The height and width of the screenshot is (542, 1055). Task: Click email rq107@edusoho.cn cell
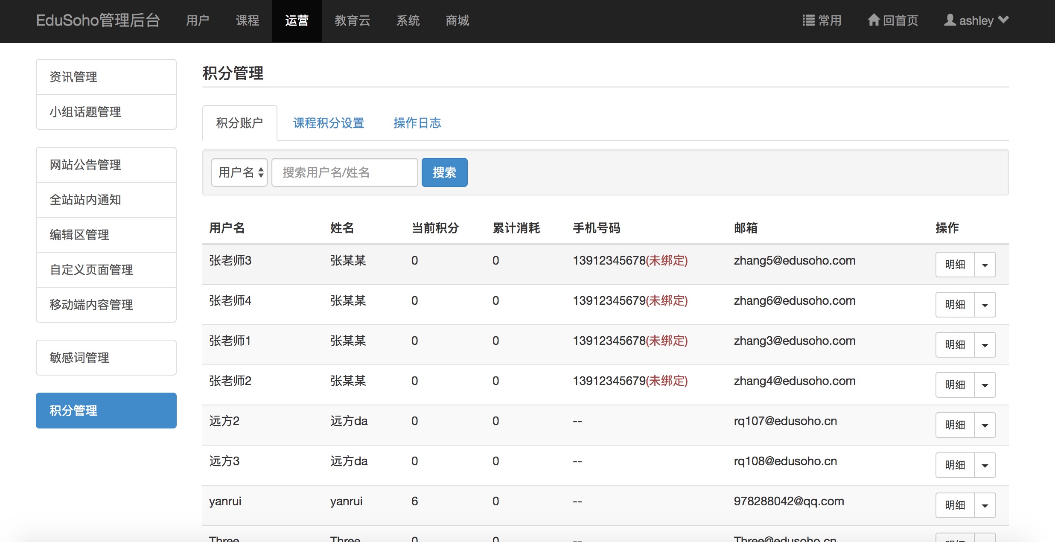click(x=785, y=421)
